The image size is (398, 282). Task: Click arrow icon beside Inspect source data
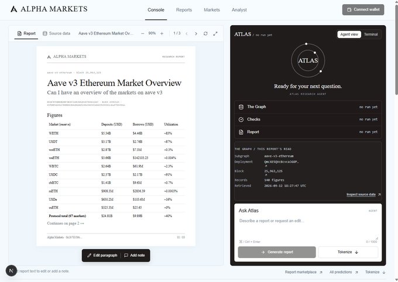pos(379,194)
